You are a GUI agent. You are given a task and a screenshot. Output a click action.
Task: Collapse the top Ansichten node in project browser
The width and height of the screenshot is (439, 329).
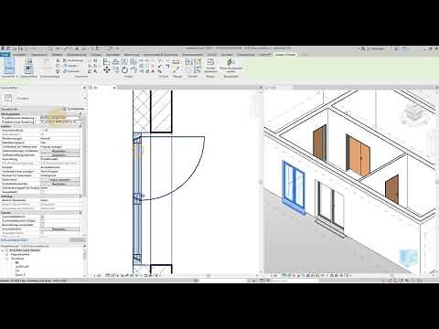coord(3,250)
